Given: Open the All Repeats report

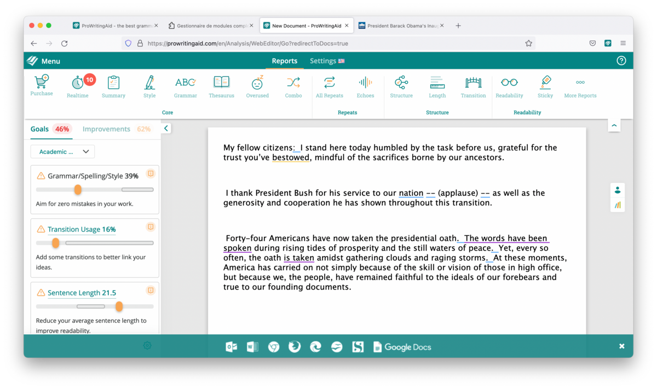Looking at the screenshot, I should tap(330, 86).
